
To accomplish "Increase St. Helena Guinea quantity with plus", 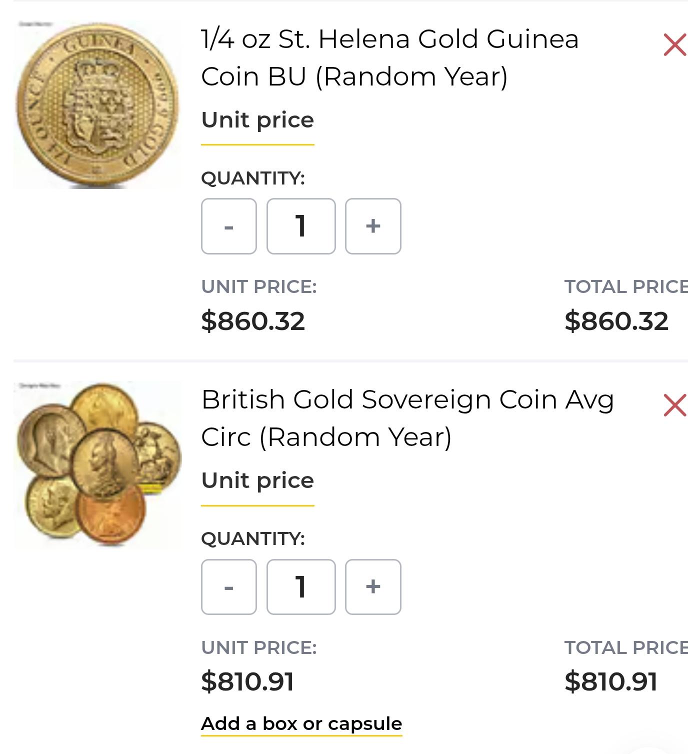I will tap(373, 226).
